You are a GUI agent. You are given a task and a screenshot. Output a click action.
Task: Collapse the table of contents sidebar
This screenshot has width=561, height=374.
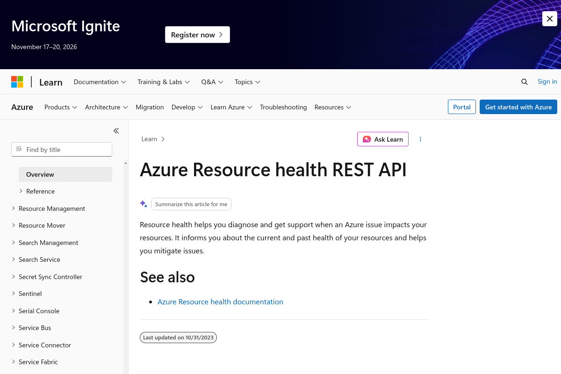116,131
